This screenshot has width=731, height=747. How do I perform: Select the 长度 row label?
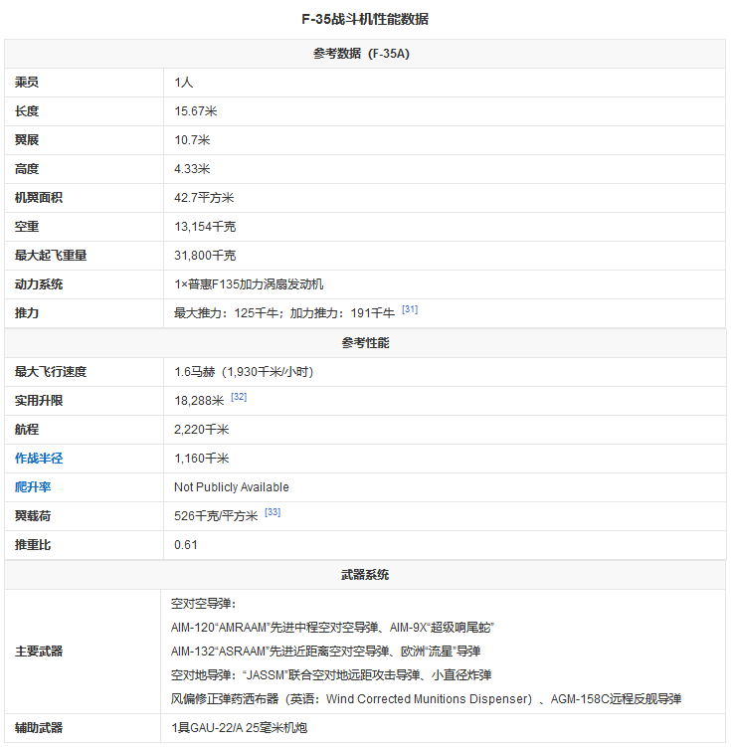click(x=27, y=111)
